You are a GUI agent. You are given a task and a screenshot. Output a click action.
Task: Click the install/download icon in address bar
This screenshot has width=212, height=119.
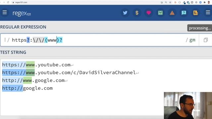(x=162, y=2)
